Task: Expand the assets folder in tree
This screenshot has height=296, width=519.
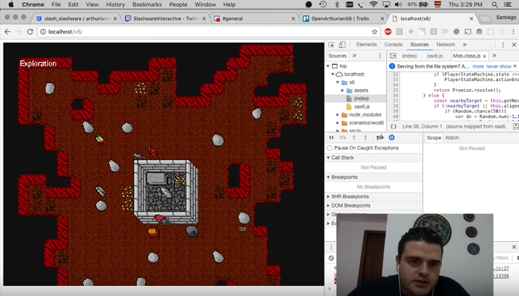Action: click(343, 91)
